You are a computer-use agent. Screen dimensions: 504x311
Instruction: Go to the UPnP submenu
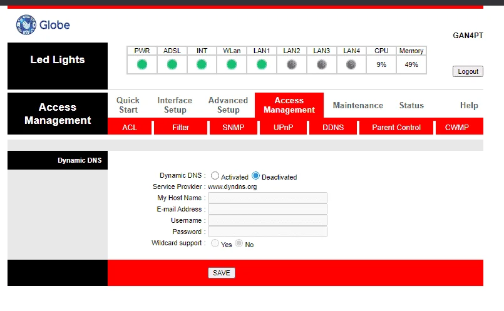pyautogui.click(x=283, y=128)
